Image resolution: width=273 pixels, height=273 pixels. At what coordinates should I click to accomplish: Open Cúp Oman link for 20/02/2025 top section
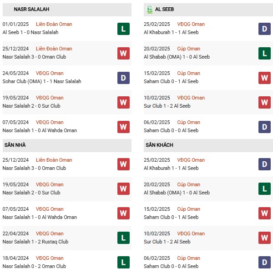coord(188,49)
